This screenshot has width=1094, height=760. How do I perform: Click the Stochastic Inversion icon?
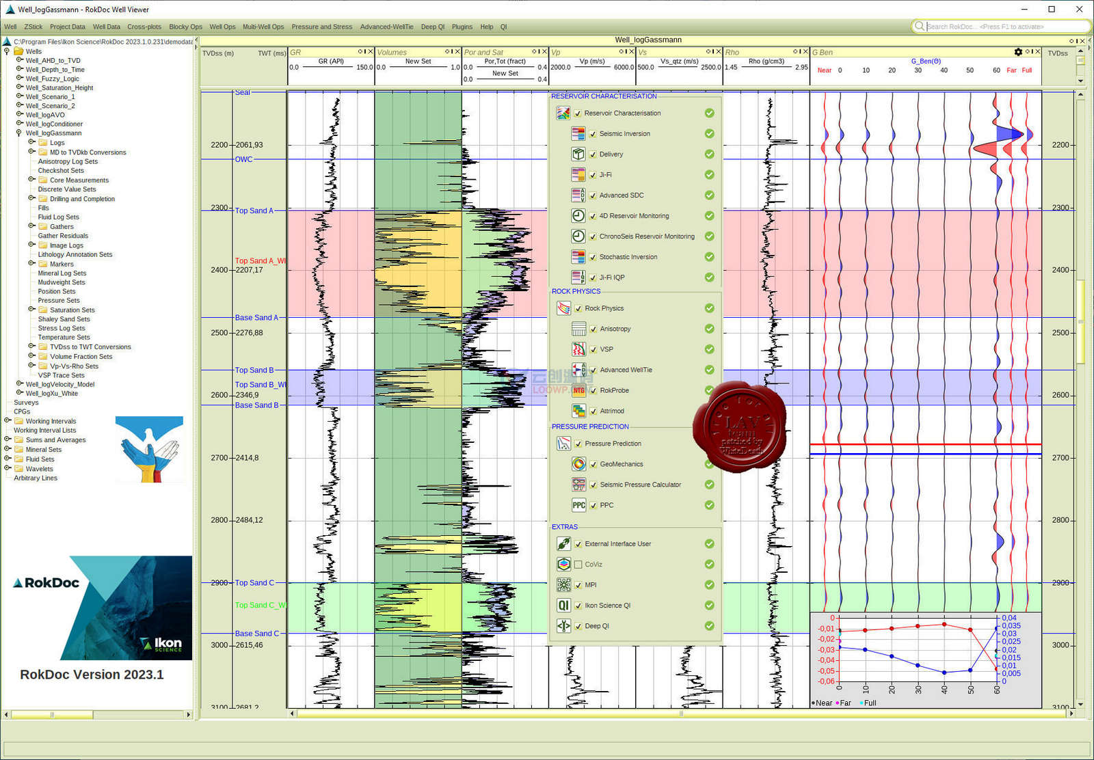(578, 257)
